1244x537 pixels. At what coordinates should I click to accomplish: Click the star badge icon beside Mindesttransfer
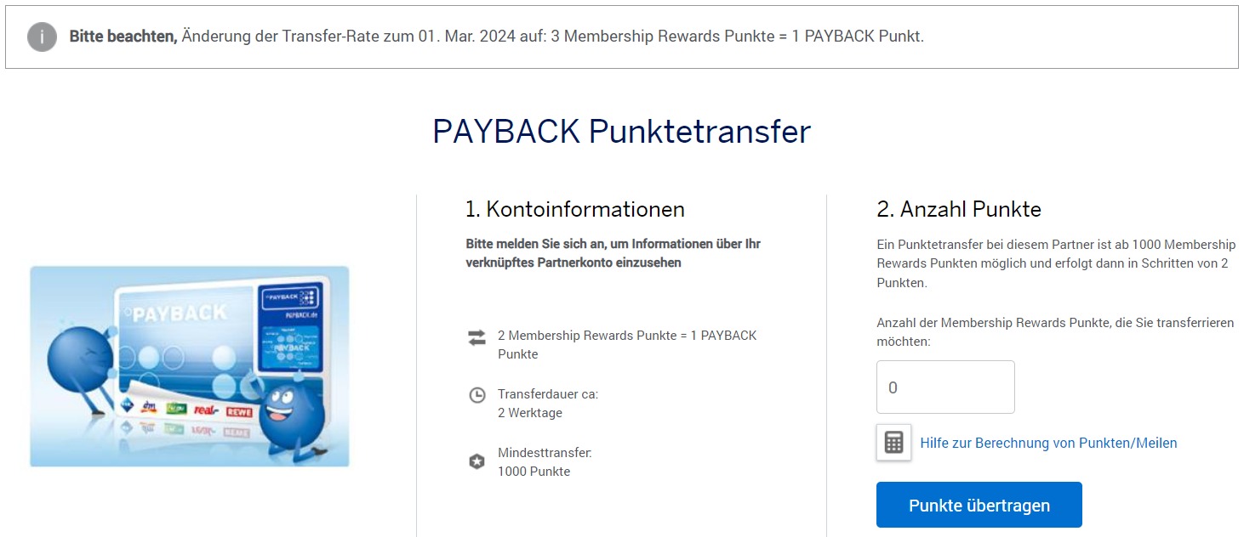point(477,461)
